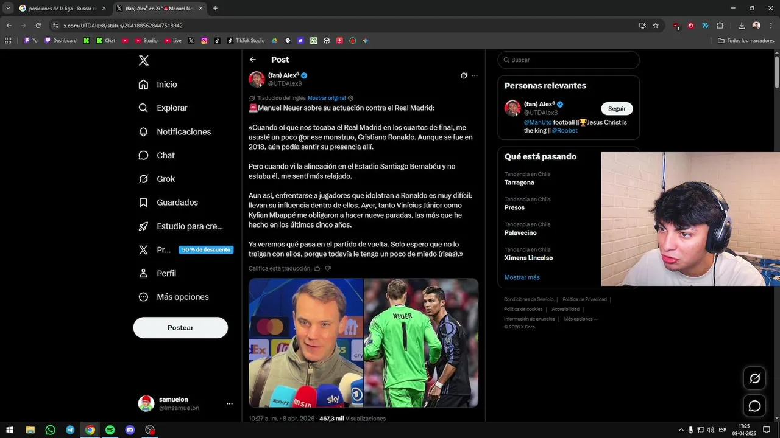Open the @ManUtd mention link

tap(537, 122)
